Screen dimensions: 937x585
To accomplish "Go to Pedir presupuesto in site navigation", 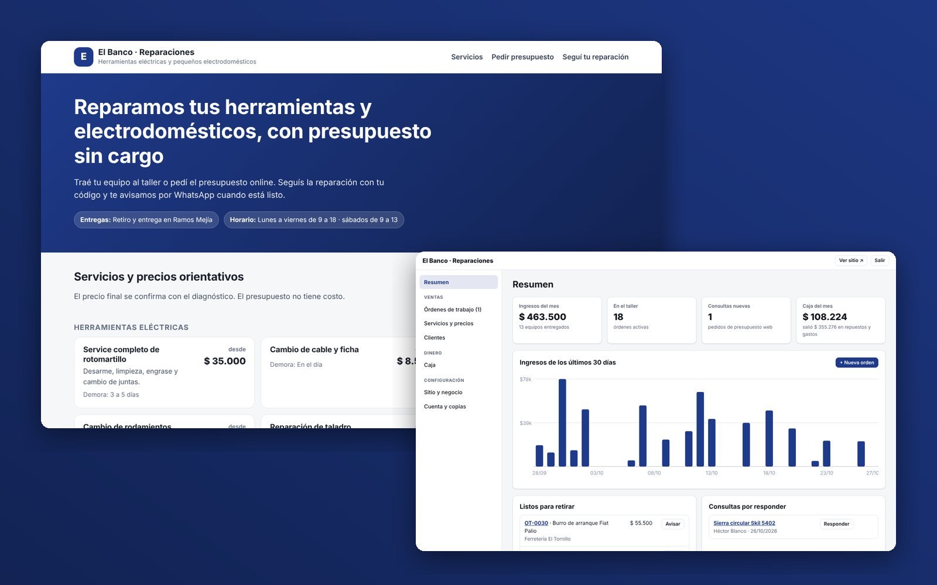I will click(522, 57).
